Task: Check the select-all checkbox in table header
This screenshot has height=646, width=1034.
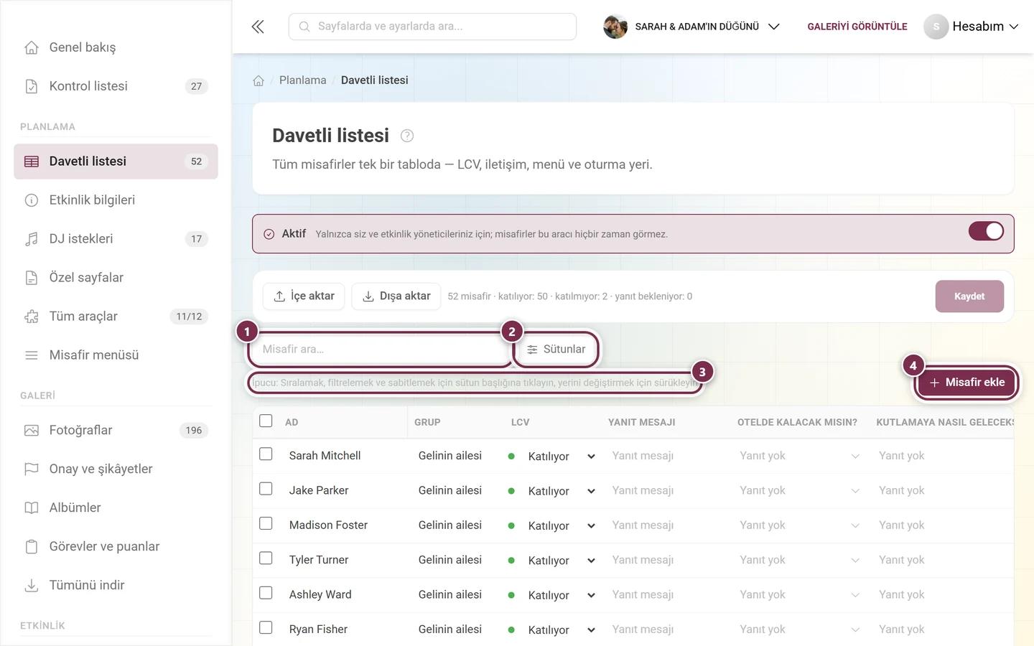Action: coord(266,421)
